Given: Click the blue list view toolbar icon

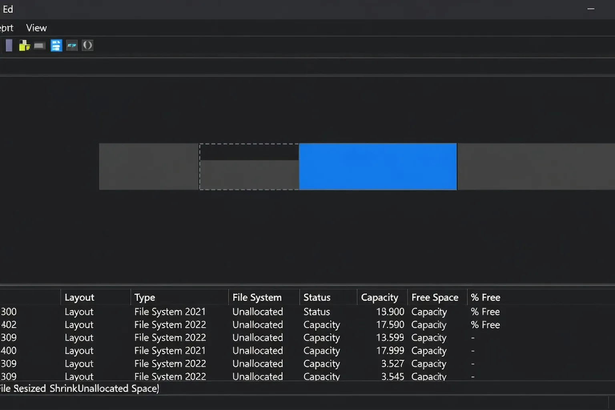Looking at the screenshot, I should point(56,45).
